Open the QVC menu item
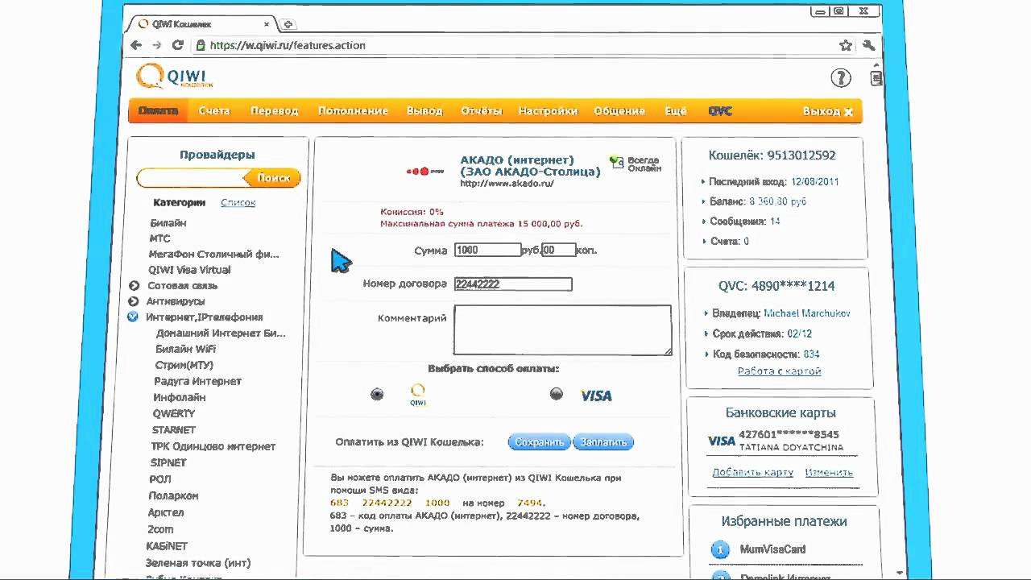 click(720, 111)
